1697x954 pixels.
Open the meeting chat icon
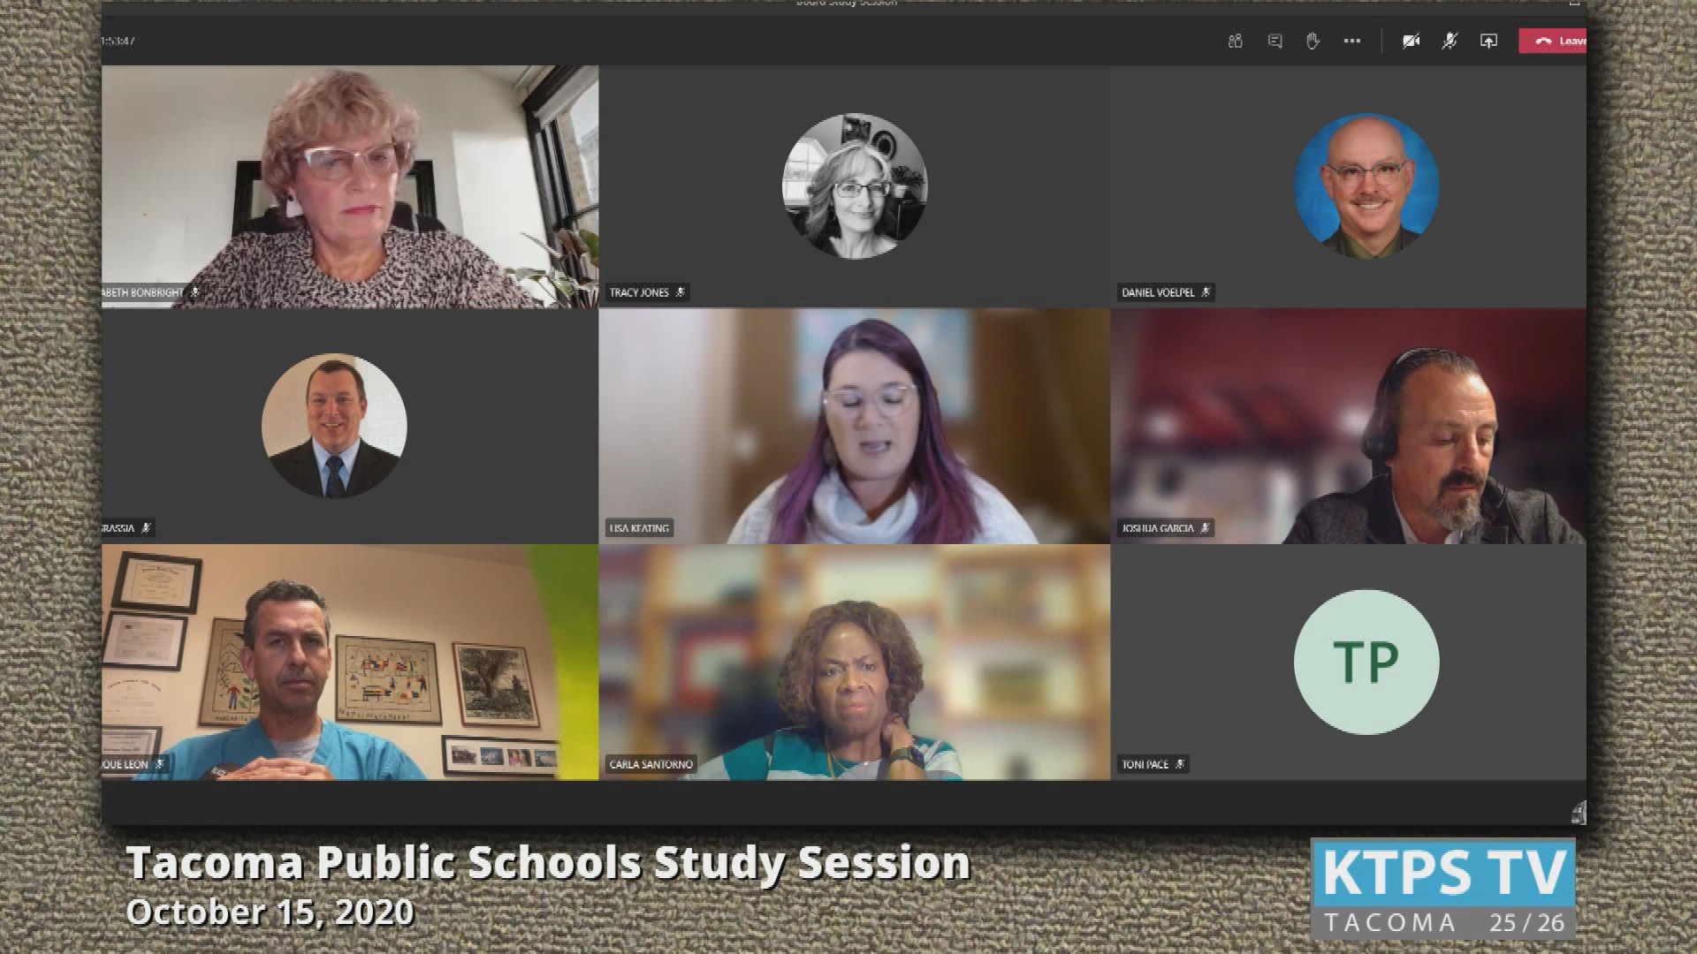(x=1275, y=41)
